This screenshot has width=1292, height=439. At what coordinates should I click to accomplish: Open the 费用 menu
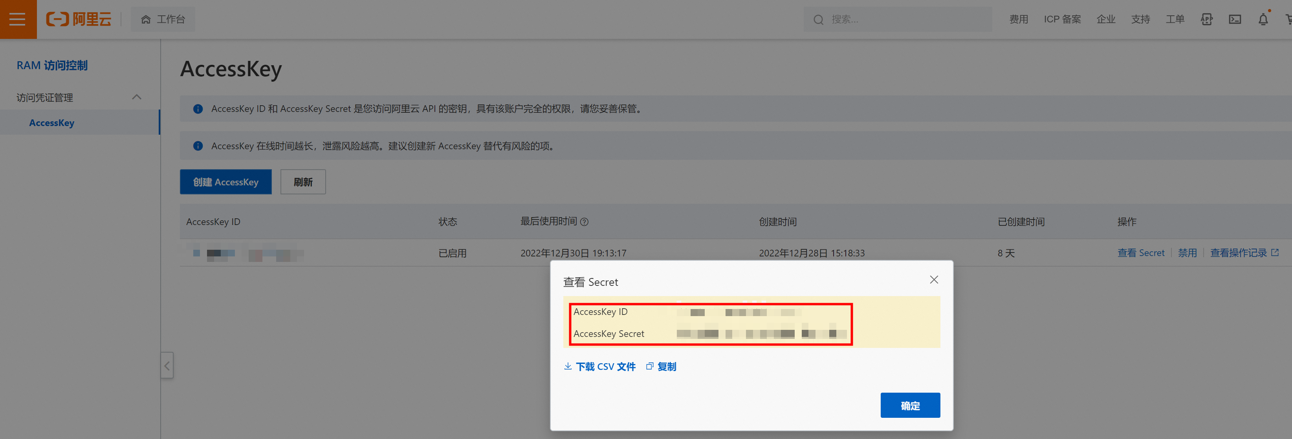(x=1018, y=19)
